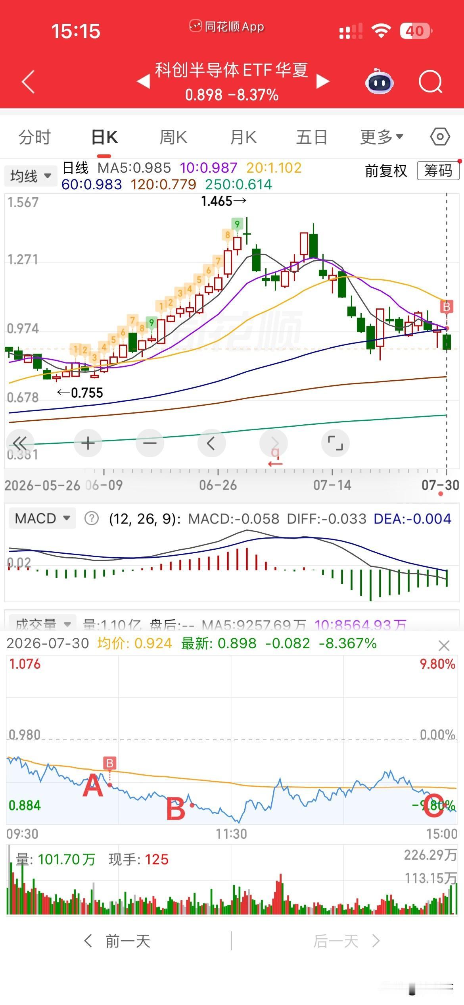Tap the brown 120:0.779 moving average value
The width and height of the screenshot is (464, 1005).
pos(163,184)
